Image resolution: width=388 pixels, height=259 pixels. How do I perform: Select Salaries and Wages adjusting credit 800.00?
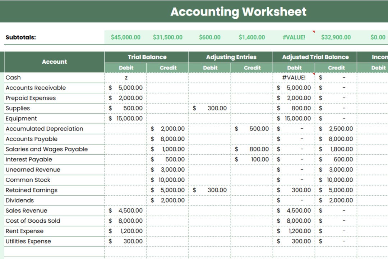(251, 149)
